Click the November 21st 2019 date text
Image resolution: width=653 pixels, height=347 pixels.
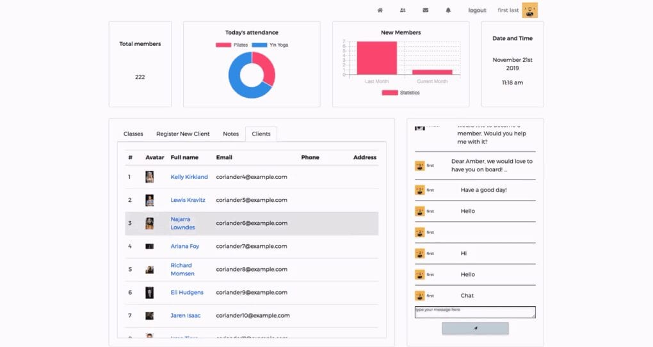pyautogui.click(x=512, y=64)
